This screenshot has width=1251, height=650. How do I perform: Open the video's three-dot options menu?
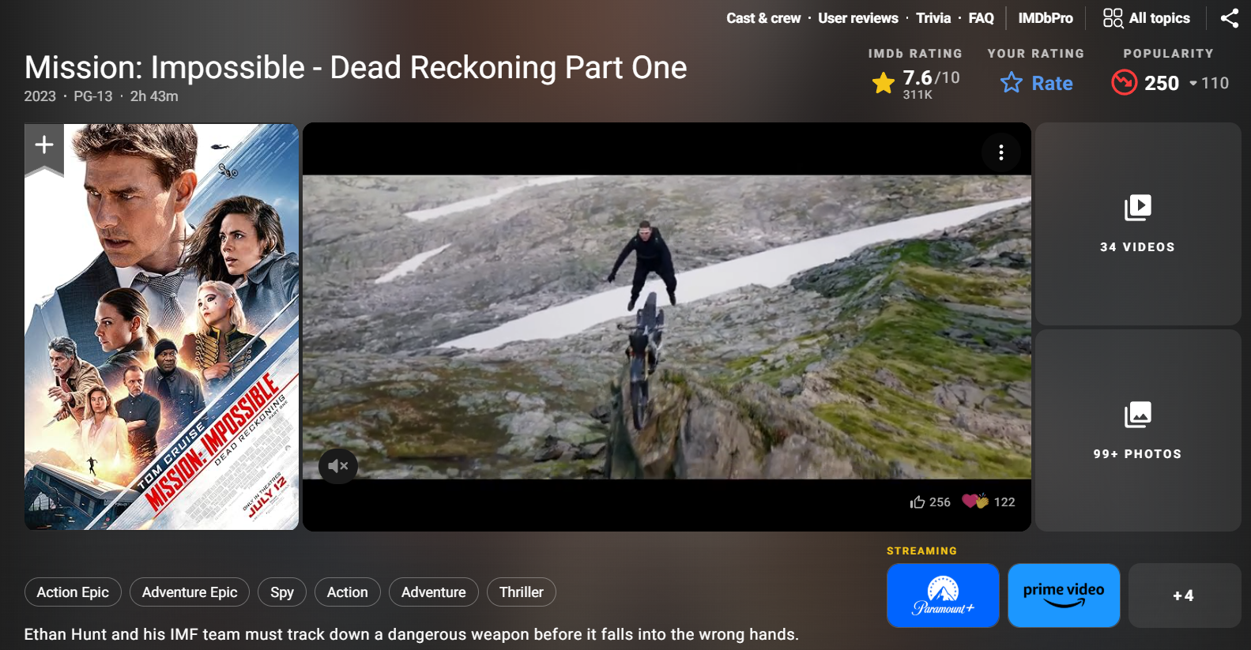point(1000,152)
